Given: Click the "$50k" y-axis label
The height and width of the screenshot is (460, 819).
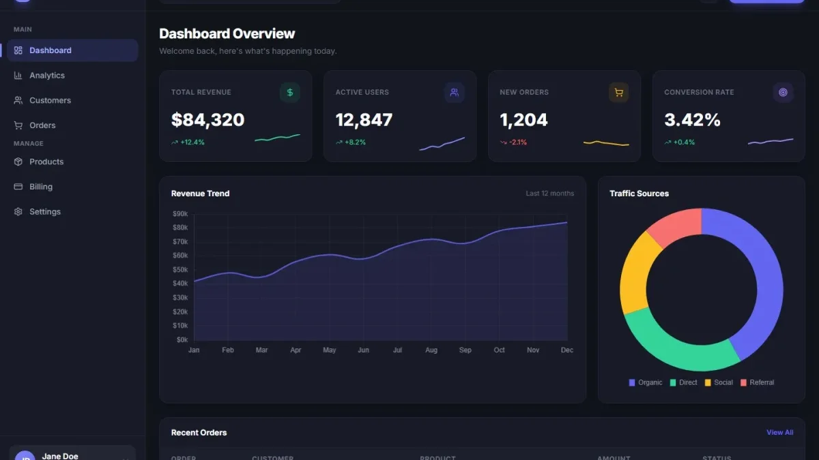Looking at the screenshot, I should pos(180,270).
